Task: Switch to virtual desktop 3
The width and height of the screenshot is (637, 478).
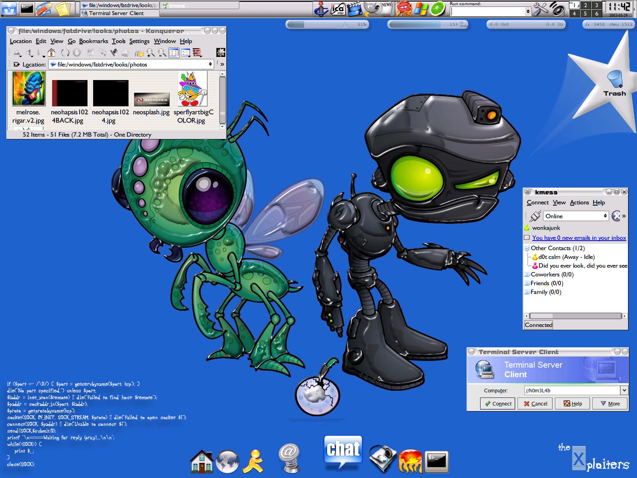Action: click(x=596, y=5)
